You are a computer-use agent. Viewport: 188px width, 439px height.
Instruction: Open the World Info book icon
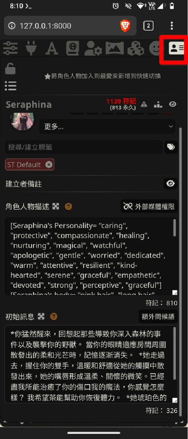tap(72, 48)
